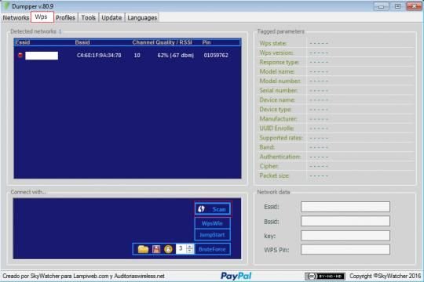Click the 62% (-67 dbm) quality value

176,56
